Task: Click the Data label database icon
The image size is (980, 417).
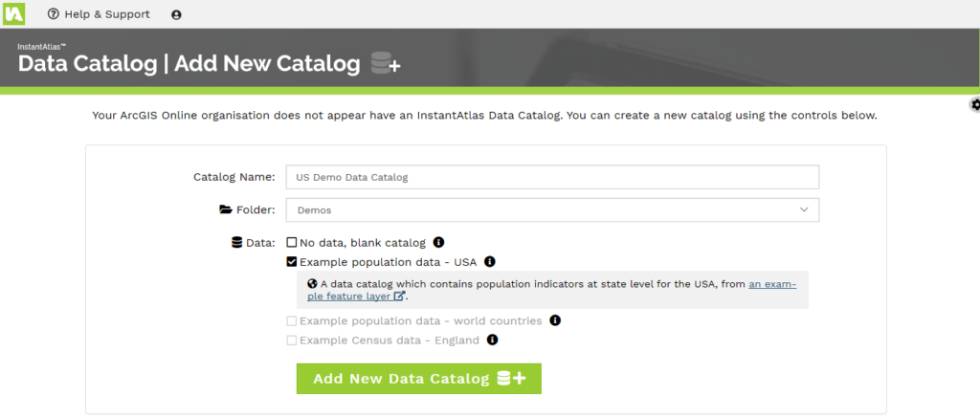Action: click(237, 242)
